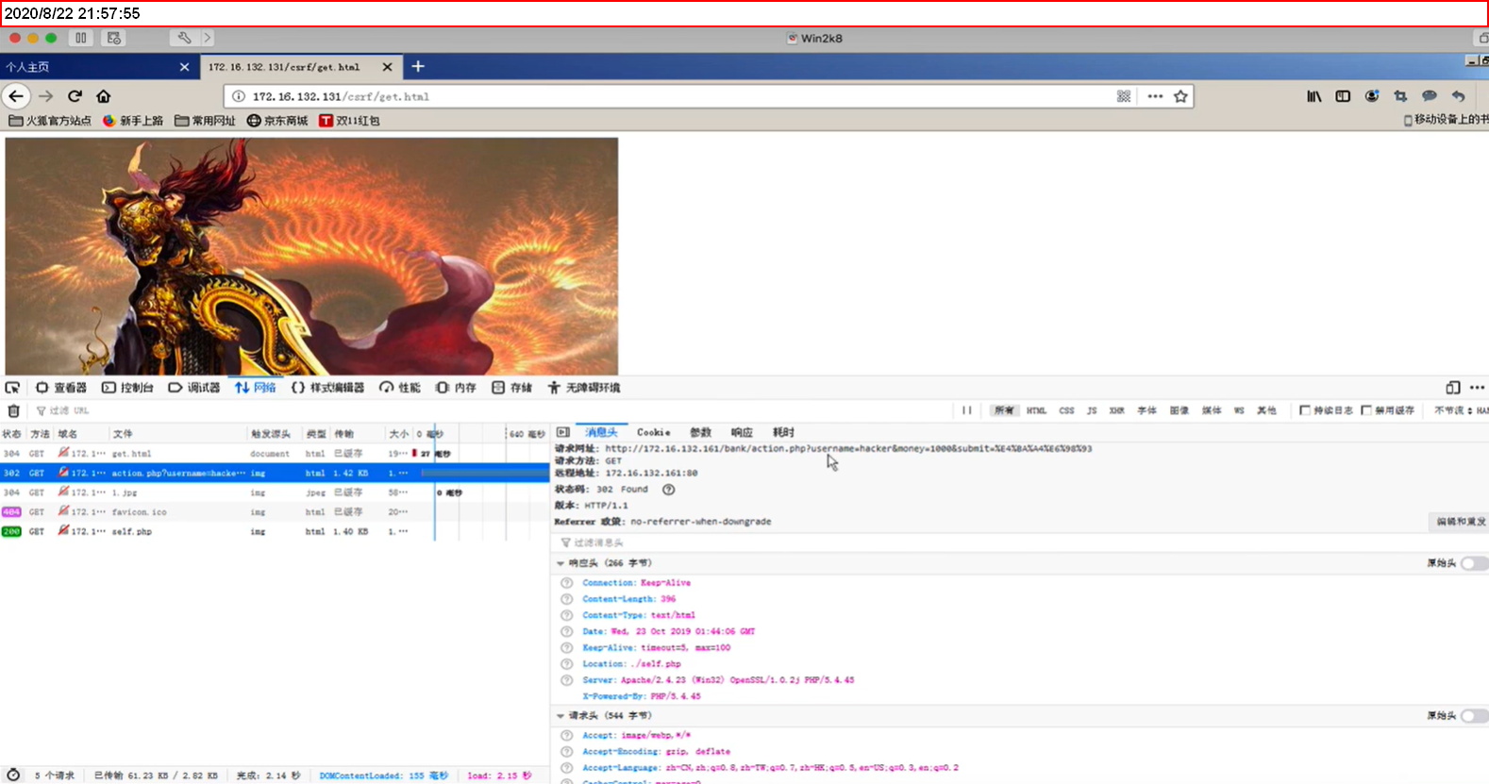The height and width of the screenshot is (784, 1489).
Task: Switch to the Inspector devtools tab
Action: tap(61, 388)
